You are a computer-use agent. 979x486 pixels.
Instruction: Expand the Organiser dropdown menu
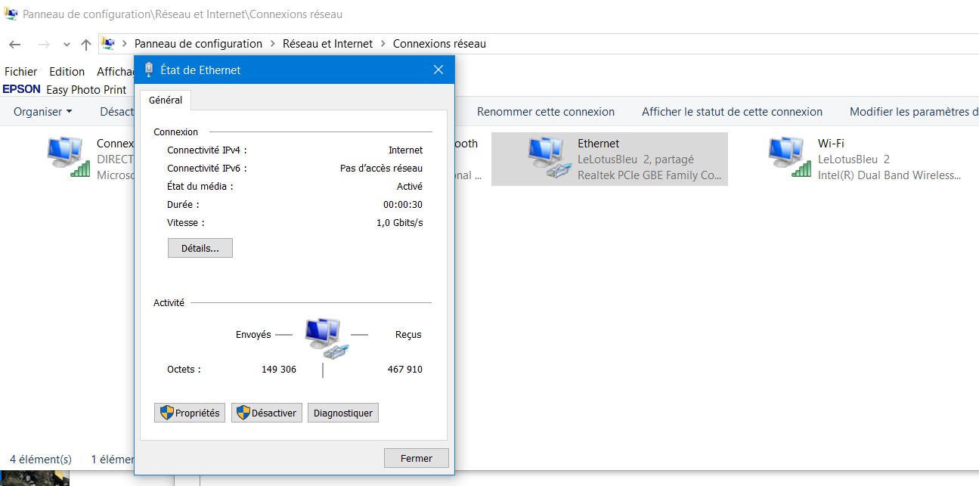pos(42,112)
